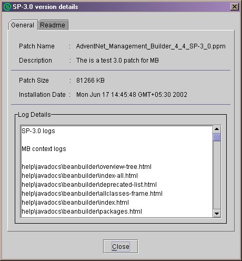The width and height of the screenshot is (242, 261).
Task: Click the overview-tree.html log entry
Action: 86,167
